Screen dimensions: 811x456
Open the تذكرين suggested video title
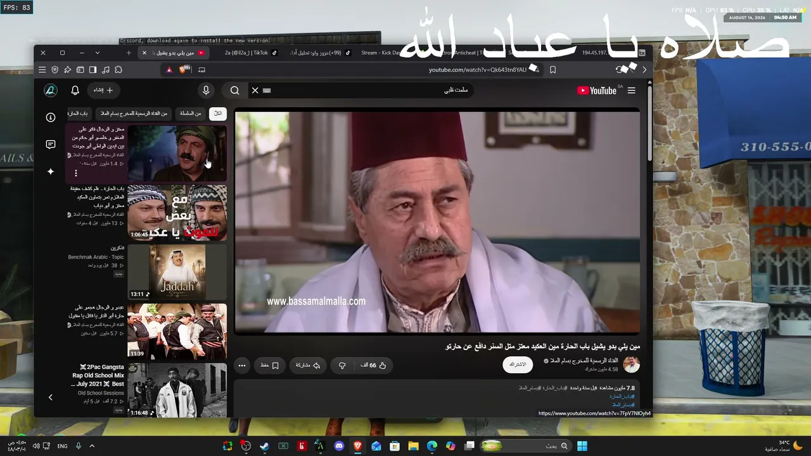(117, 248)
